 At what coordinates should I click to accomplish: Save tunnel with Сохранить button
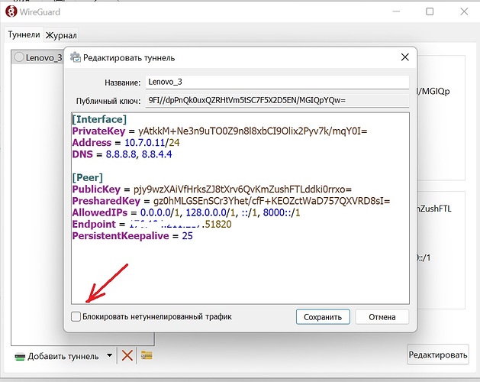(x=323, y=317)
